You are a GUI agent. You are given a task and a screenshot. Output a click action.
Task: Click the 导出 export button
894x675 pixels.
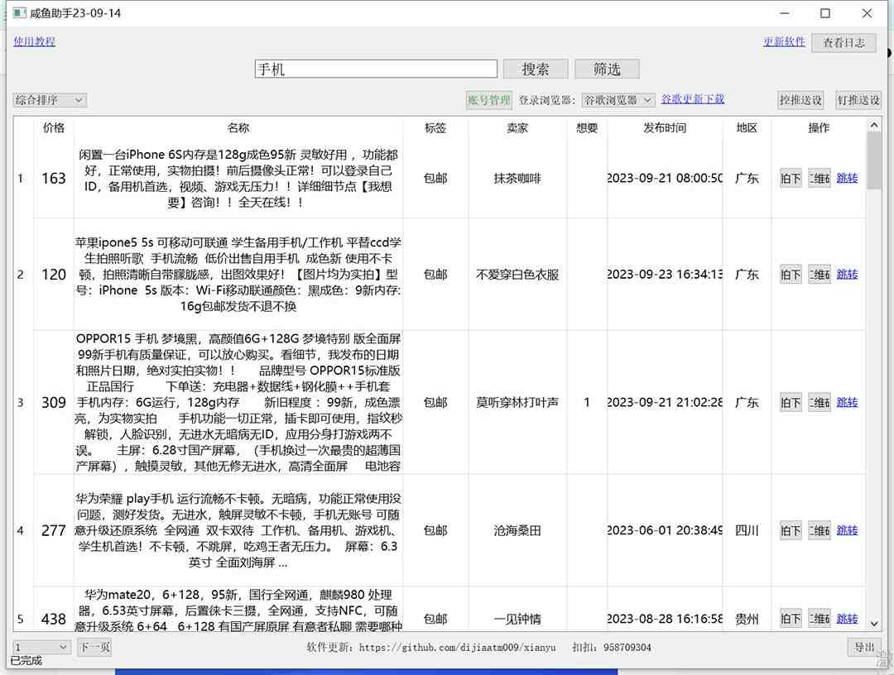point(864,647)
